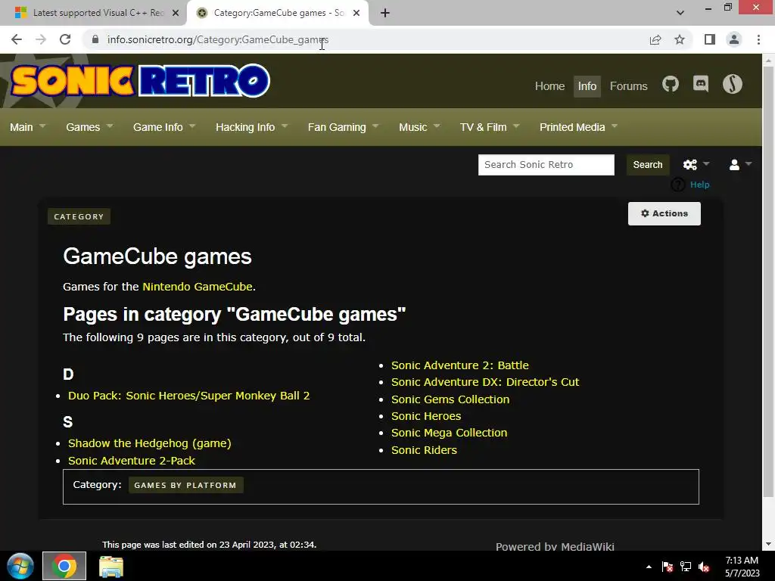
Task: Open the Sonic Heroes link
Action: [426, 416]
